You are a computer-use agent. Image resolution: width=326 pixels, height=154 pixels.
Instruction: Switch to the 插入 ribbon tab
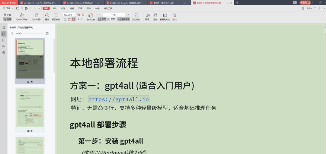click(x=55, y=8)
